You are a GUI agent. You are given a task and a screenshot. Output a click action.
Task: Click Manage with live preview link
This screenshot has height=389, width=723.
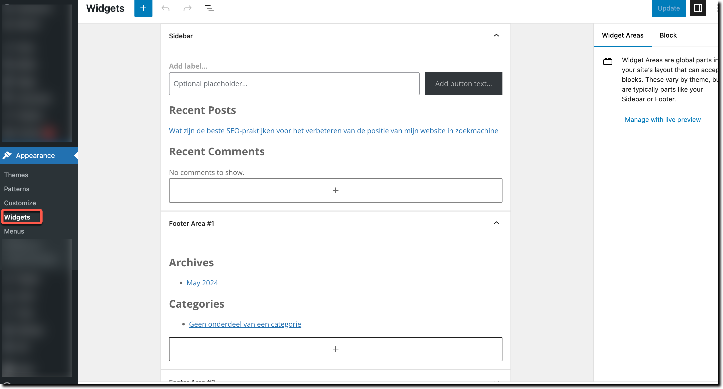(x=663, y=120)
